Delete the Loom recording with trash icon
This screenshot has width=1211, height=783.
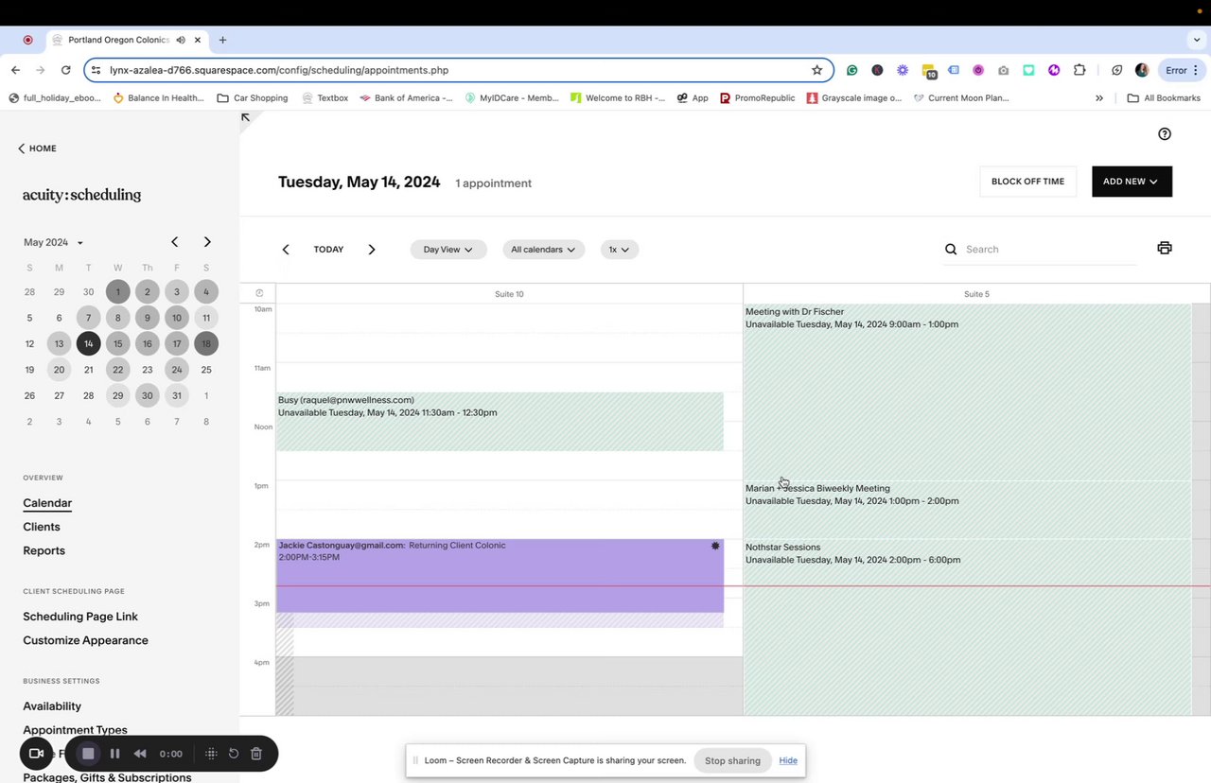pos(256,754)
